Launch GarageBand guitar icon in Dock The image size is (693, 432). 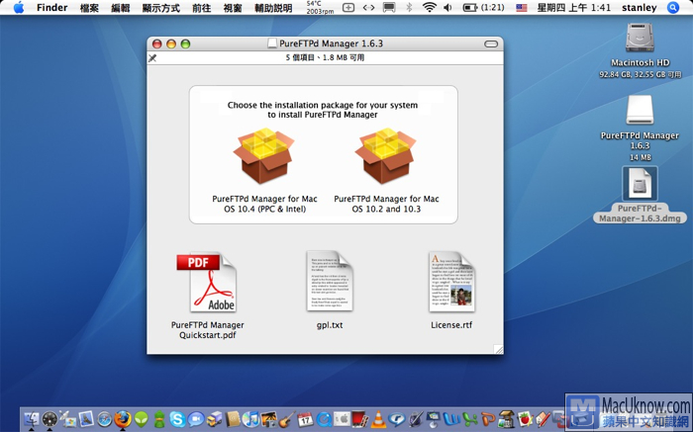[x=287, y=420]
